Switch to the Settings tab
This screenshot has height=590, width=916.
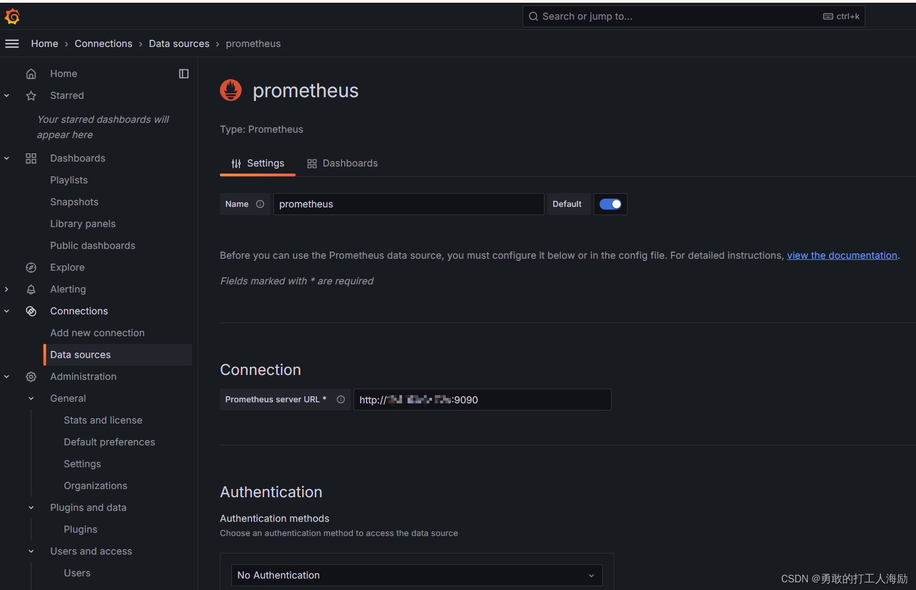[x=258, y=163]
